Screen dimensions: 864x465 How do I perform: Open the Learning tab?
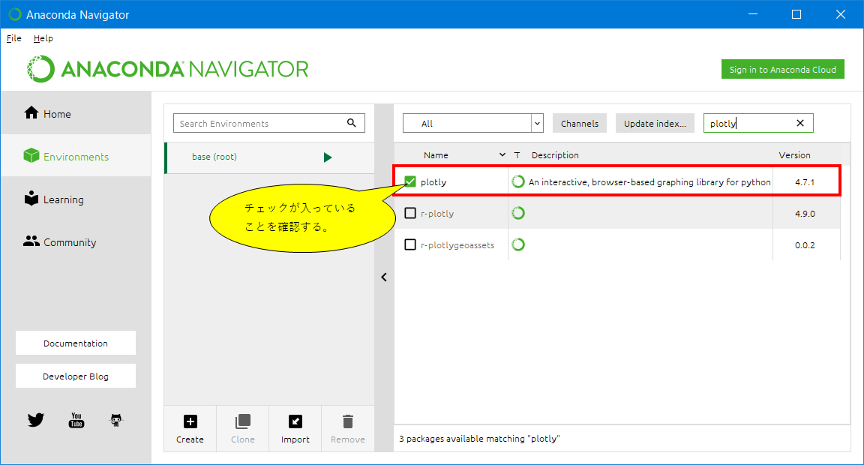tap(76, 199)
